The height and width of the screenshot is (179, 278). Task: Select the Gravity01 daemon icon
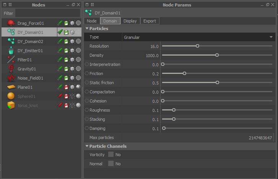[11, 69]
